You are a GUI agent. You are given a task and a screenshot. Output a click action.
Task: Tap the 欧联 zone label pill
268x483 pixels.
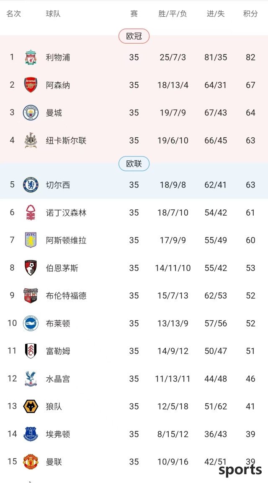pyautogui.click(x=134, y=164)
